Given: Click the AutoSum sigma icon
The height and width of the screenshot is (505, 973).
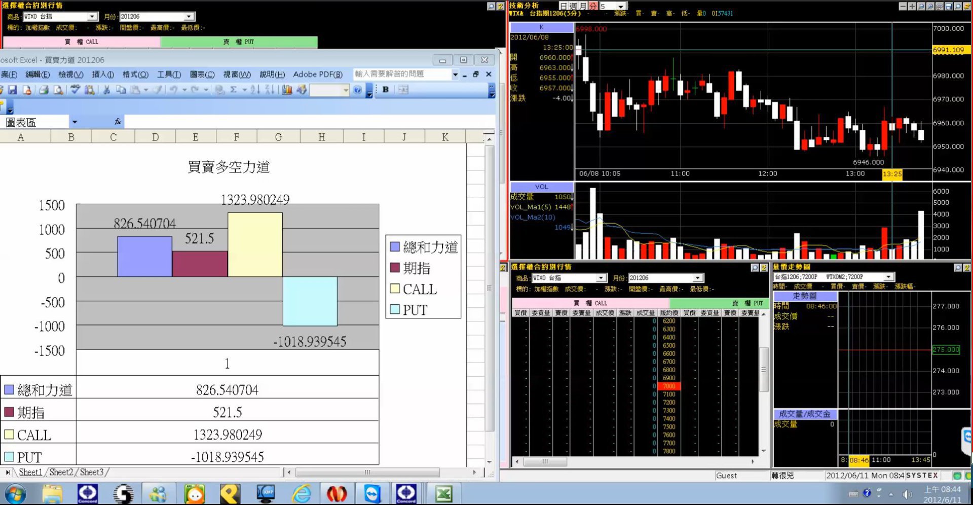Looking at the screenshot, I should [234, 90].
